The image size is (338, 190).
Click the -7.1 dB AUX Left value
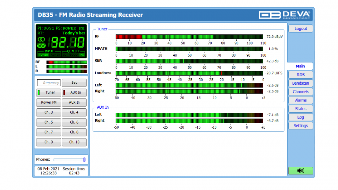point(273,115)
